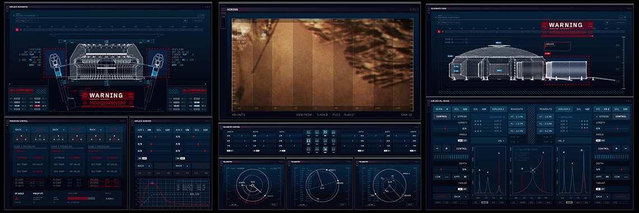Viewport: 639px width, 213px height.
Task: Click the minus icon in left Airlock panel
Action: 437,148
